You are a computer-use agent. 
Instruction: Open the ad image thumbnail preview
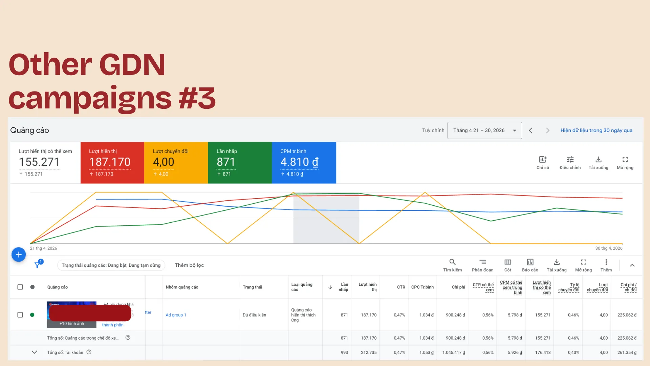coord(72,314)
